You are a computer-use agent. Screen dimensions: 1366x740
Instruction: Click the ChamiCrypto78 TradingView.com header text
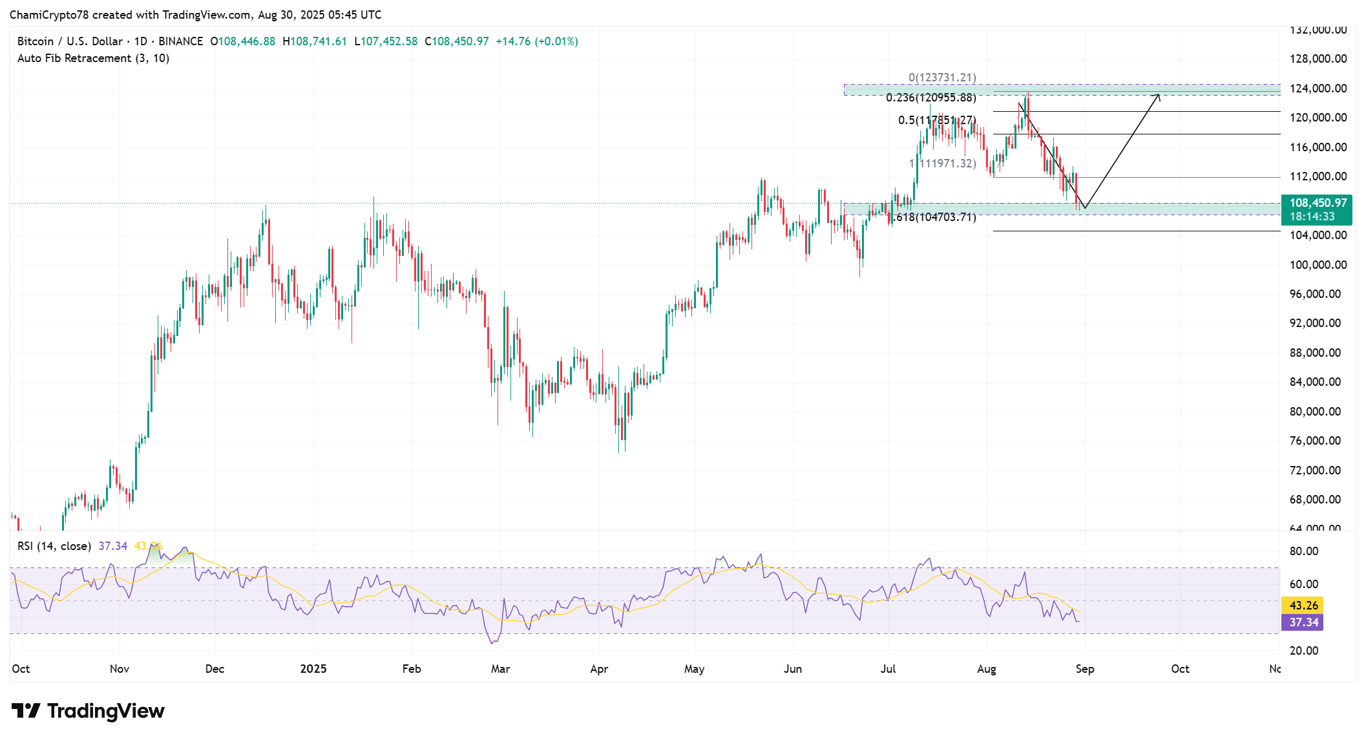click(x=195, y=15)
